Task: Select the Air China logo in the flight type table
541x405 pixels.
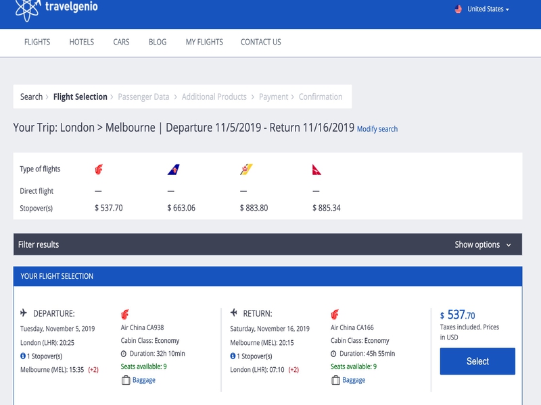Action: 99,169
